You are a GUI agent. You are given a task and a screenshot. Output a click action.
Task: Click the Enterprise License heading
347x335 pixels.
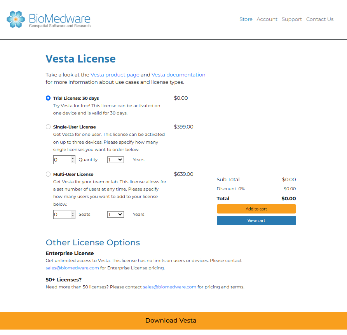point(70,253)
